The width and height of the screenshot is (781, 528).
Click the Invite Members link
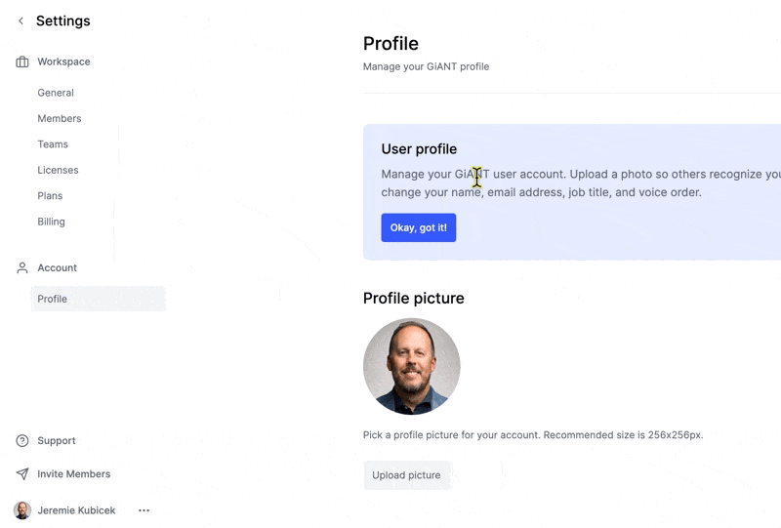tap(74, 473)
